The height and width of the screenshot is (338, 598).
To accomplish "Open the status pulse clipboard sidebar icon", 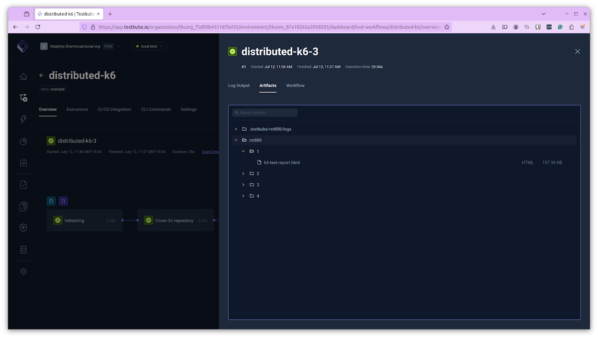I will coord(24,162).
